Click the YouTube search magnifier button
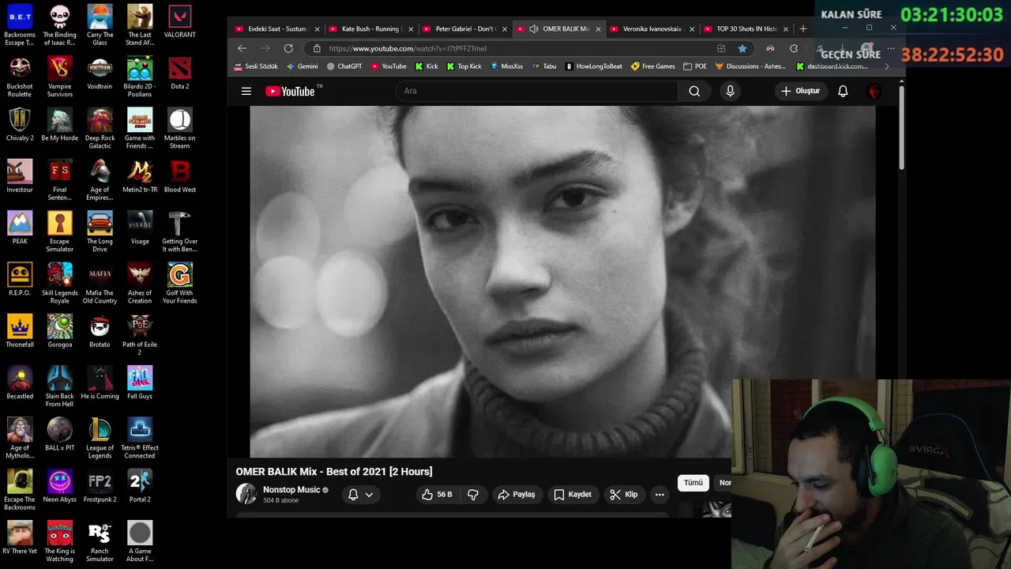 click(x=694, y=91)
